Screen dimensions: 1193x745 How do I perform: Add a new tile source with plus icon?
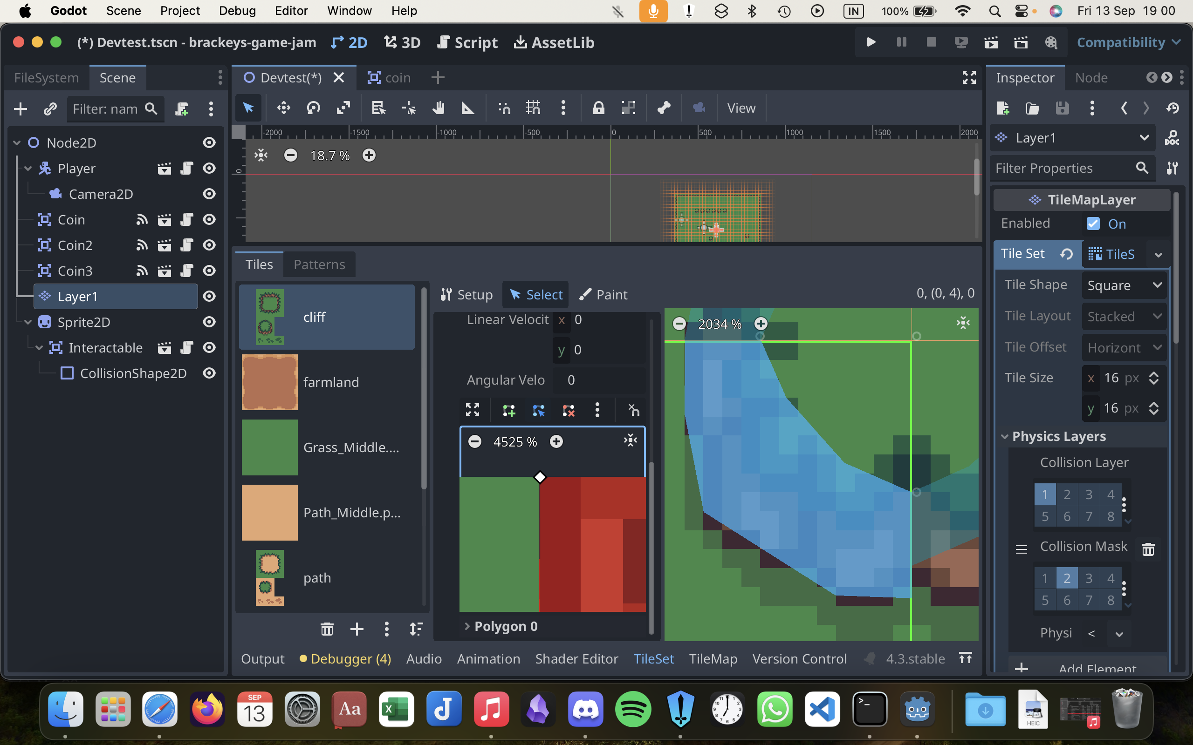(x=357, y=629)
